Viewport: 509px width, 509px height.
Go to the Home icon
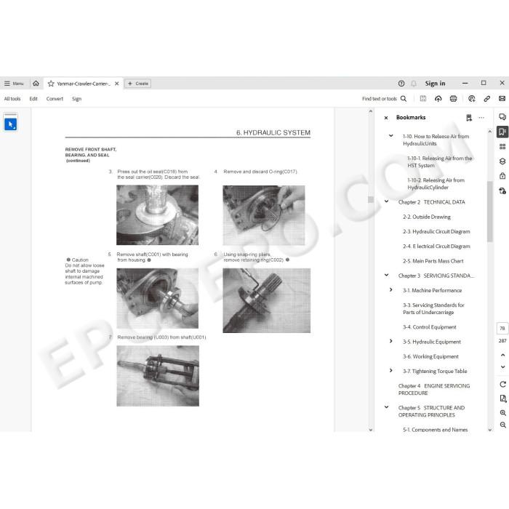pos(36,84)
